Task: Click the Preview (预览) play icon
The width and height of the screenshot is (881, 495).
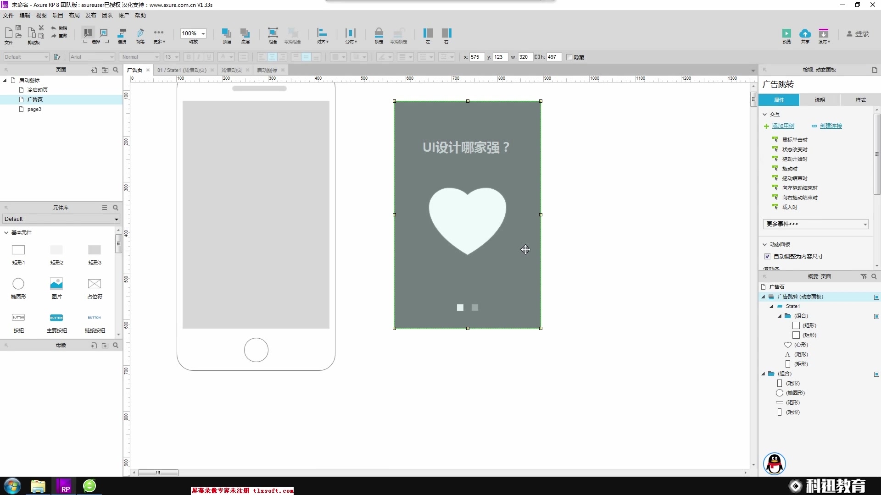Action: [x=786, y=33]
